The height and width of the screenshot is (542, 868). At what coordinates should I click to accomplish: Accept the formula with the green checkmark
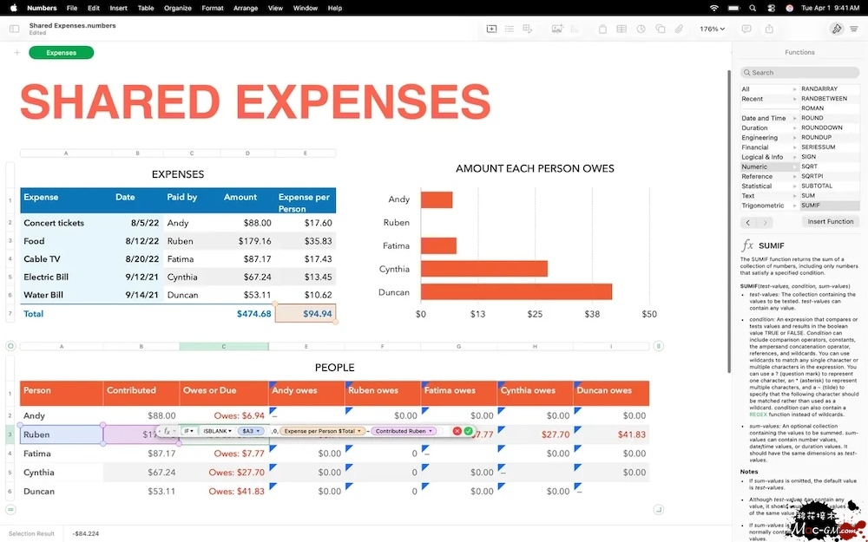pyautogui.click(x=469, y=431)
